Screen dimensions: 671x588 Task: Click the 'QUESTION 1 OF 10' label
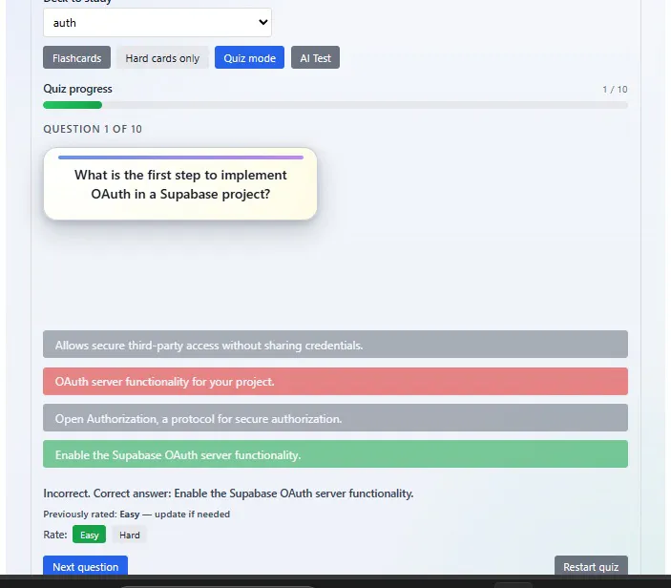click(x=93, y=129)
